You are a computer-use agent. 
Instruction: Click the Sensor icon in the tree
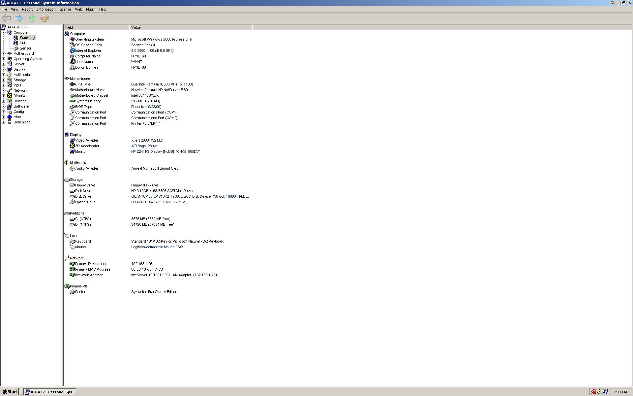pos(15,48)
